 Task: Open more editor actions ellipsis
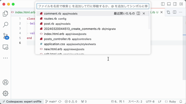[180, 12]
